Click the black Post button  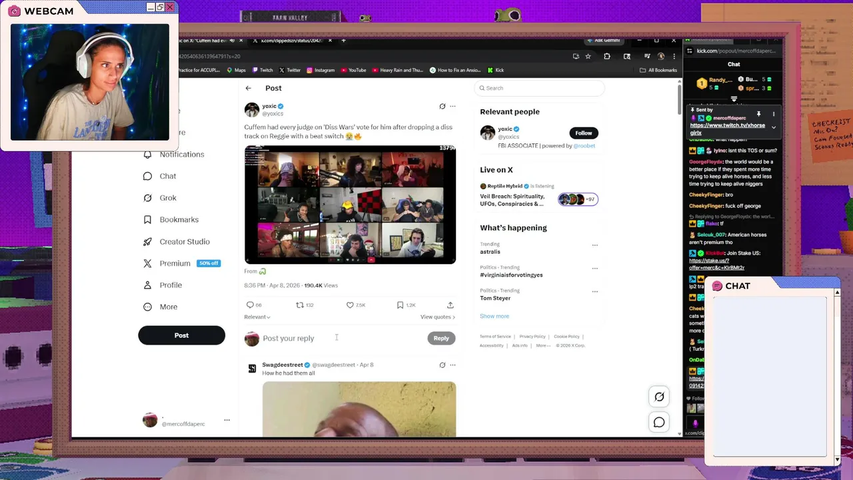181,335
